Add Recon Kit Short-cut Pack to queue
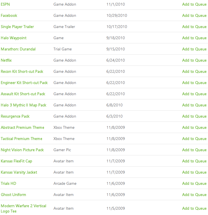This screenshot has width=208, height=215. coord(194,72)
